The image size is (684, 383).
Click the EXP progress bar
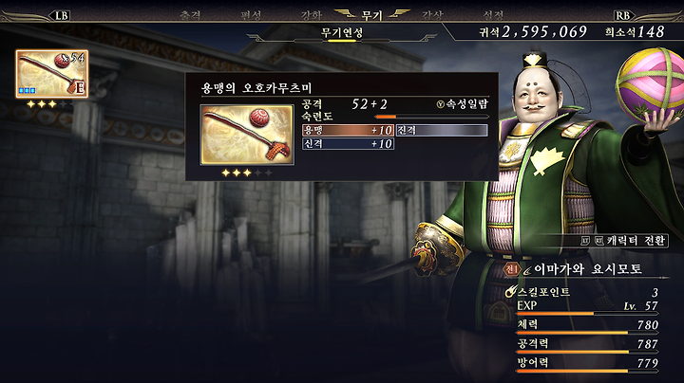click(x=587, y=314)
